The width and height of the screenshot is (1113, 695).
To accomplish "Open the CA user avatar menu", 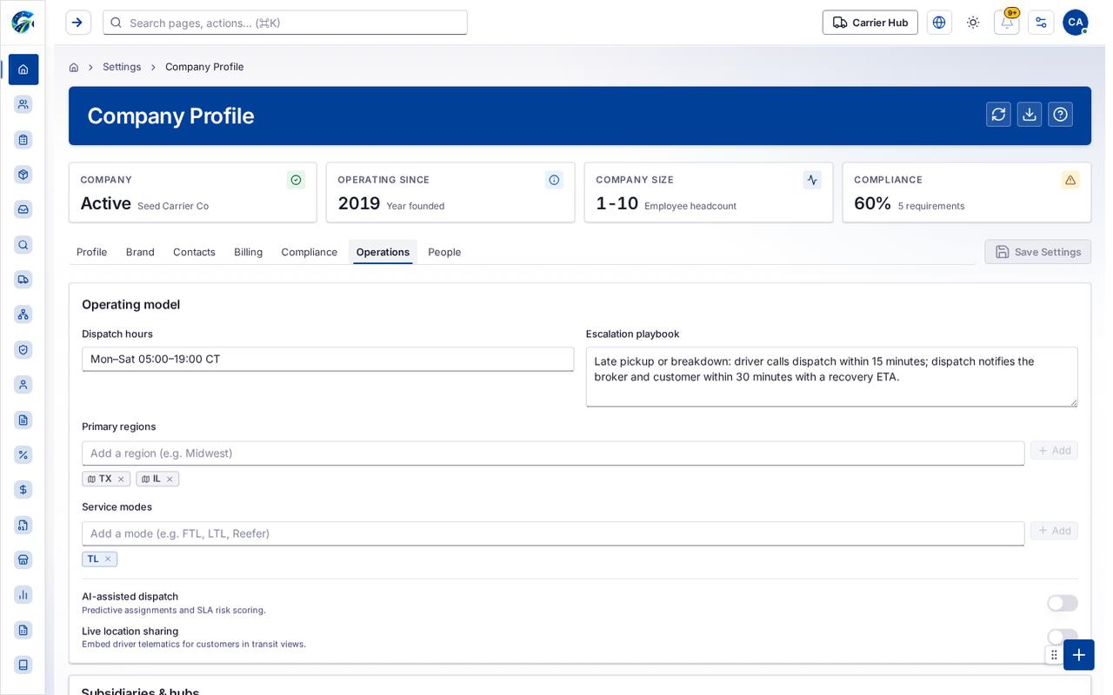I will (1076, 23).
